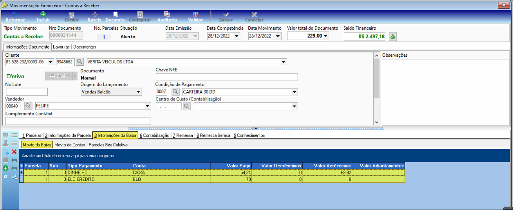
Task: Switch to the Lavouras tab
Action: click(61, 47)
